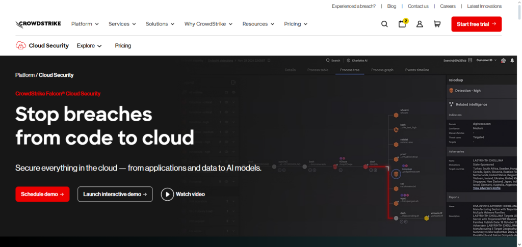
Task: Click the home icon beside Customer ID
Action: (503, 60)
